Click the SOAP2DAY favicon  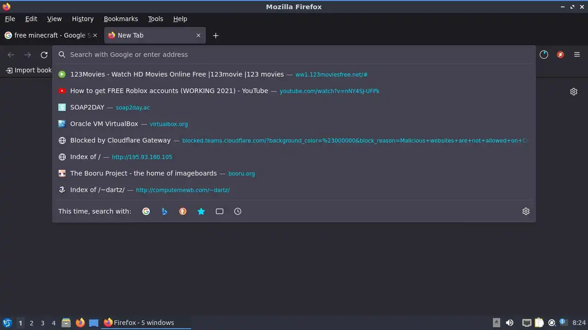pos(62,107)
